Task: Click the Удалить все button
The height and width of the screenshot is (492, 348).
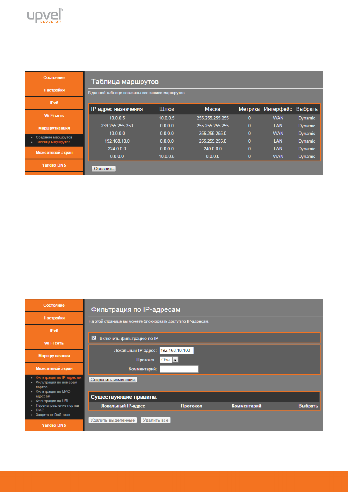Action: click(155, 420)
